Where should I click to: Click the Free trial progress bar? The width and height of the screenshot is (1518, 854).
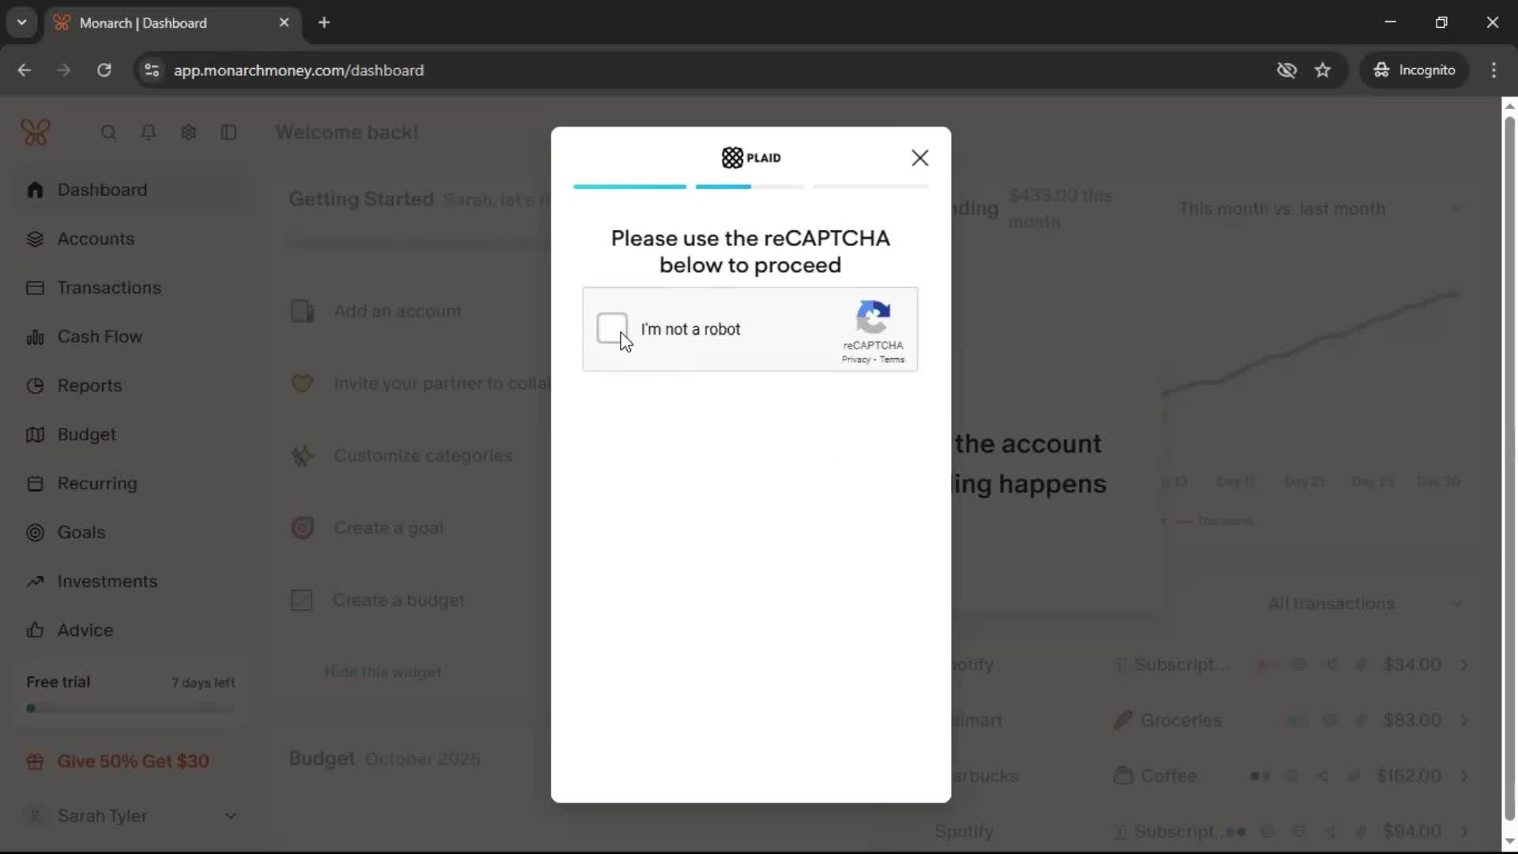coord(130,709)
